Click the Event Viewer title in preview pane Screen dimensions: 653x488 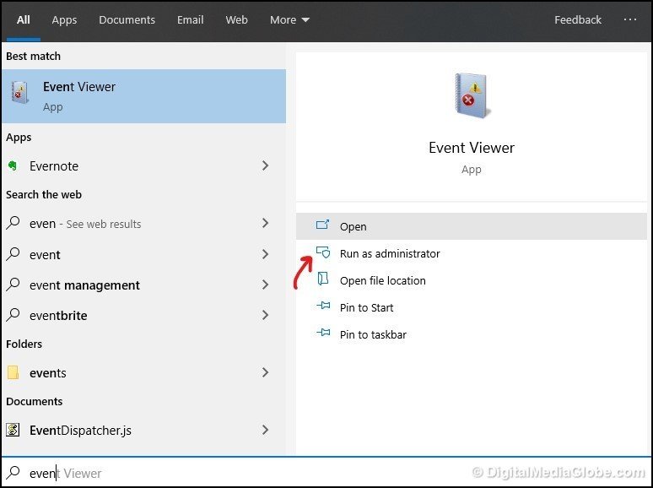(x=472, y=148)
